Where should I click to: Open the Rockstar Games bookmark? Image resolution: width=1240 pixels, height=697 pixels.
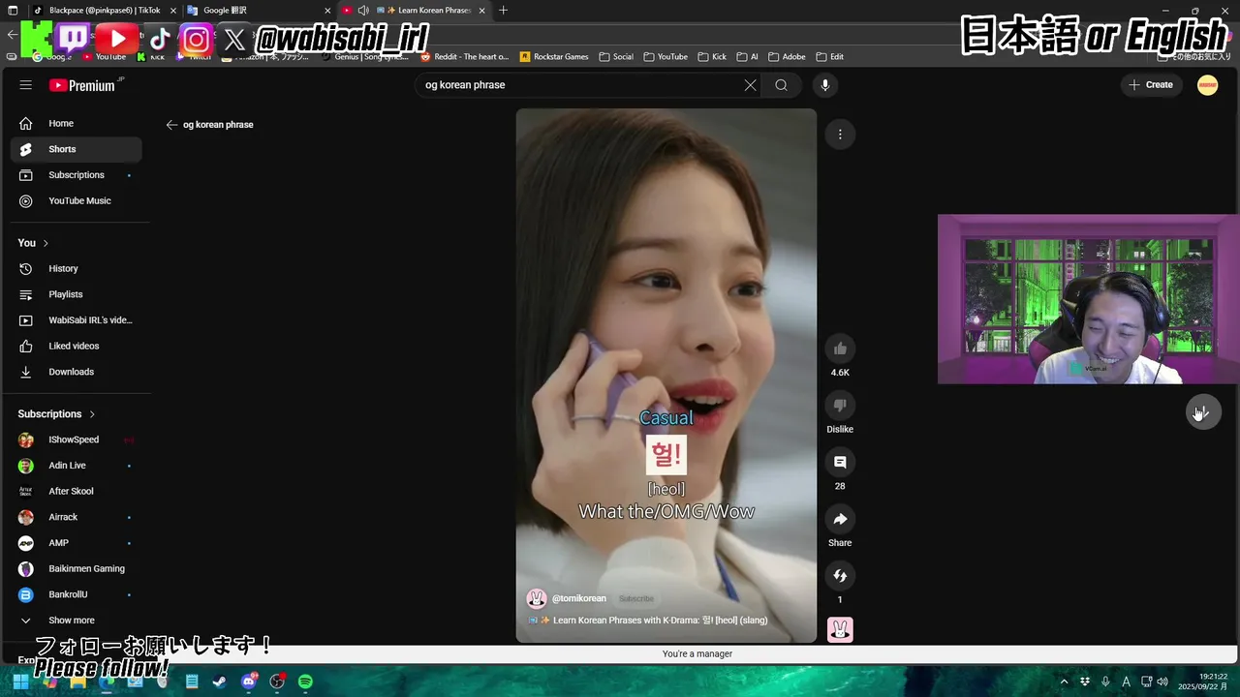pos(554,57)
